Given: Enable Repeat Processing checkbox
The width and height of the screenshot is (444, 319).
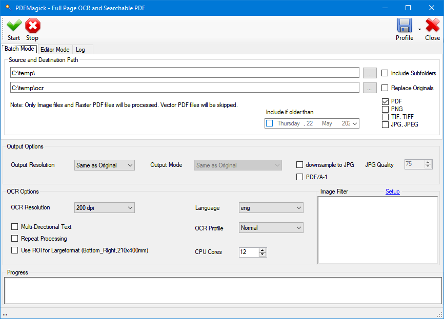Looking at the screenshot, I should [14, 239].
